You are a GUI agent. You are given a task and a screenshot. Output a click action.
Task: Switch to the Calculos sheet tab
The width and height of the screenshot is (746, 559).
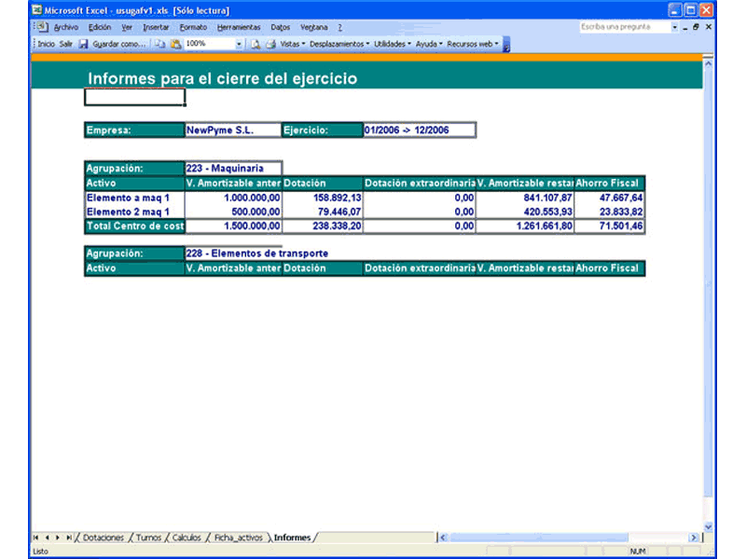click(x=186, y=538)
